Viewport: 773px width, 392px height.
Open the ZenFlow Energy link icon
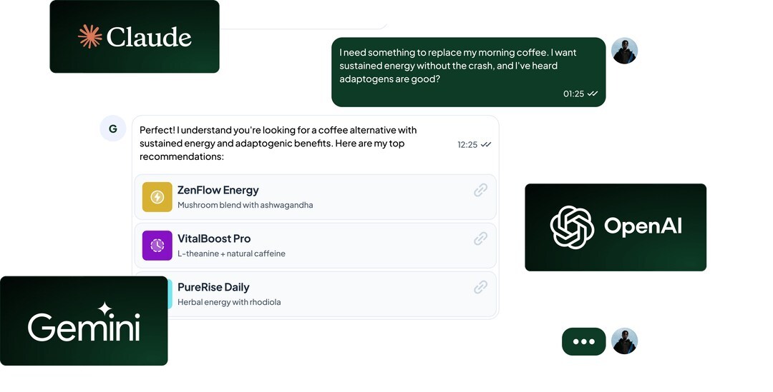(x=481, y=190)
